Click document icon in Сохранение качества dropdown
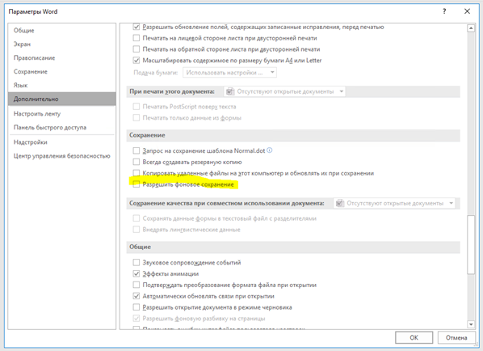483x351 pixels. tap(340, 203)
